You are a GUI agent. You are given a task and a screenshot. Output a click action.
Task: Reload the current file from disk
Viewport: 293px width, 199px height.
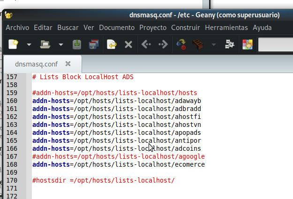(112, 44)
